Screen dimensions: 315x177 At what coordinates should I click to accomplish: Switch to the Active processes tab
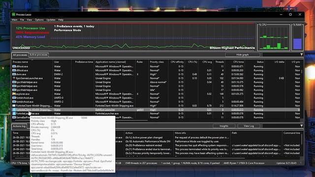pyautogui.click(x=38, y=55)
